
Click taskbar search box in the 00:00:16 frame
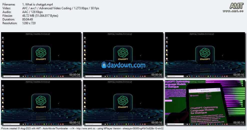[x=94, y=124]
